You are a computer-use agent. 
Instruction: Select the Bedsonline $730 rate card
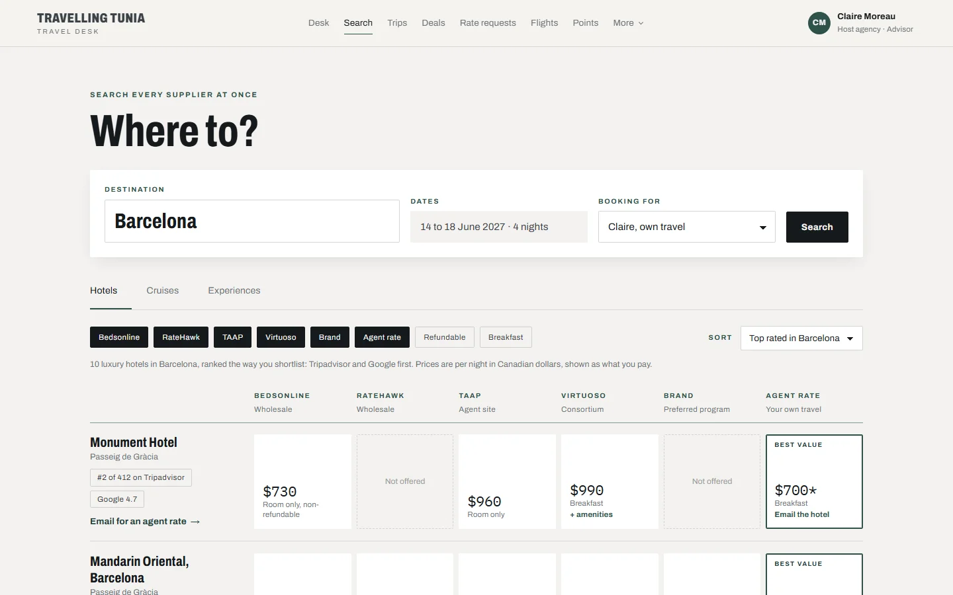click(302, 481)
